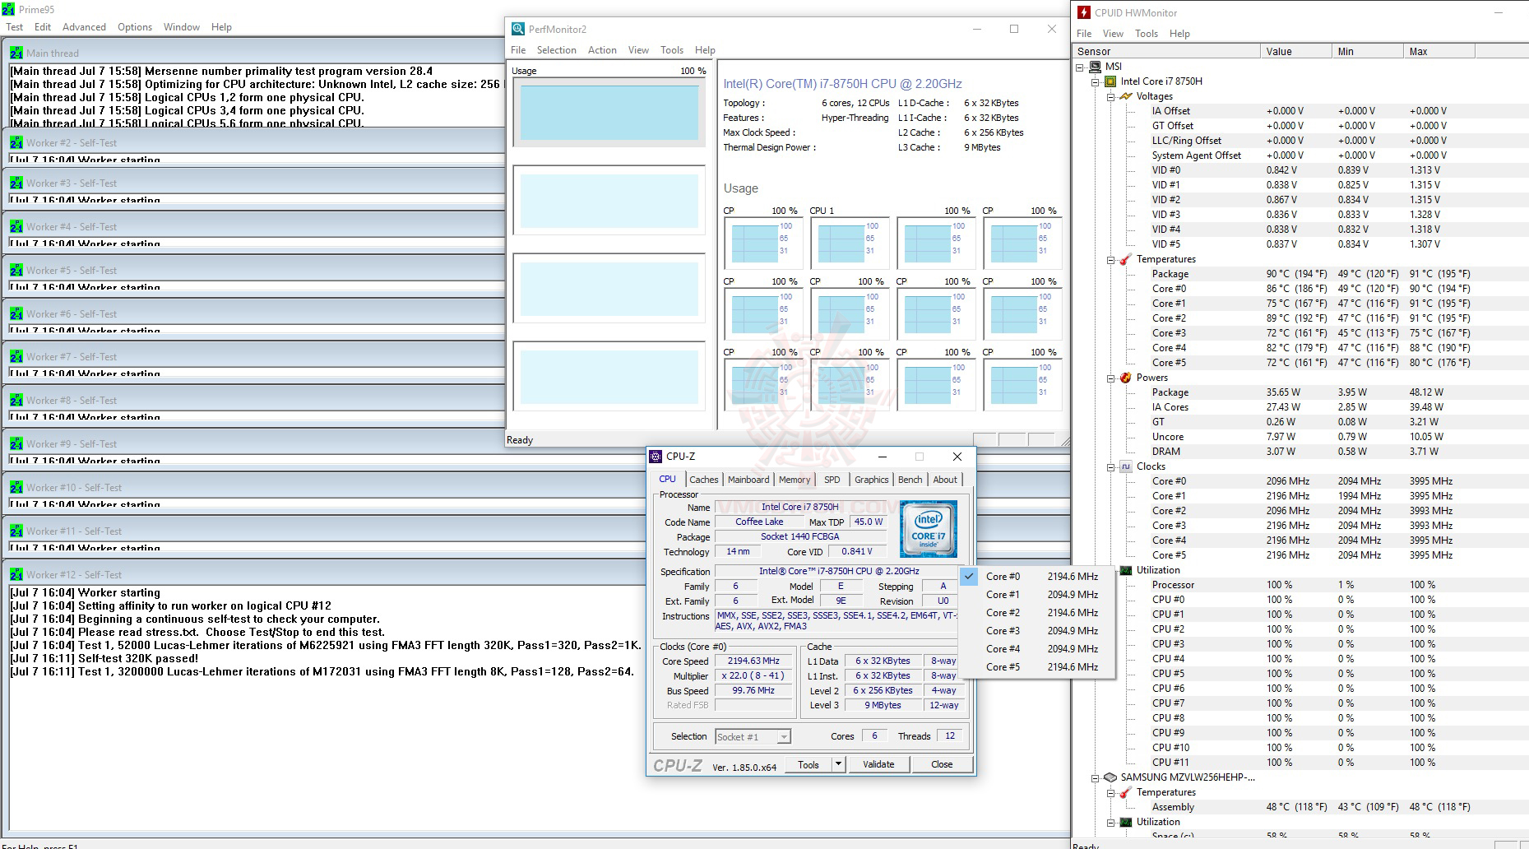Collapse the MSI root tree node
Screen dimensions: 1529x849
tap(1080, 67)
